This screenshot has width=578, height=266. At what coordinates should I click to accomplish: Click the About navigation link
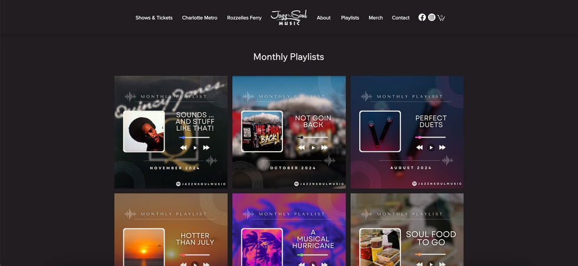(x=324, y=18)
